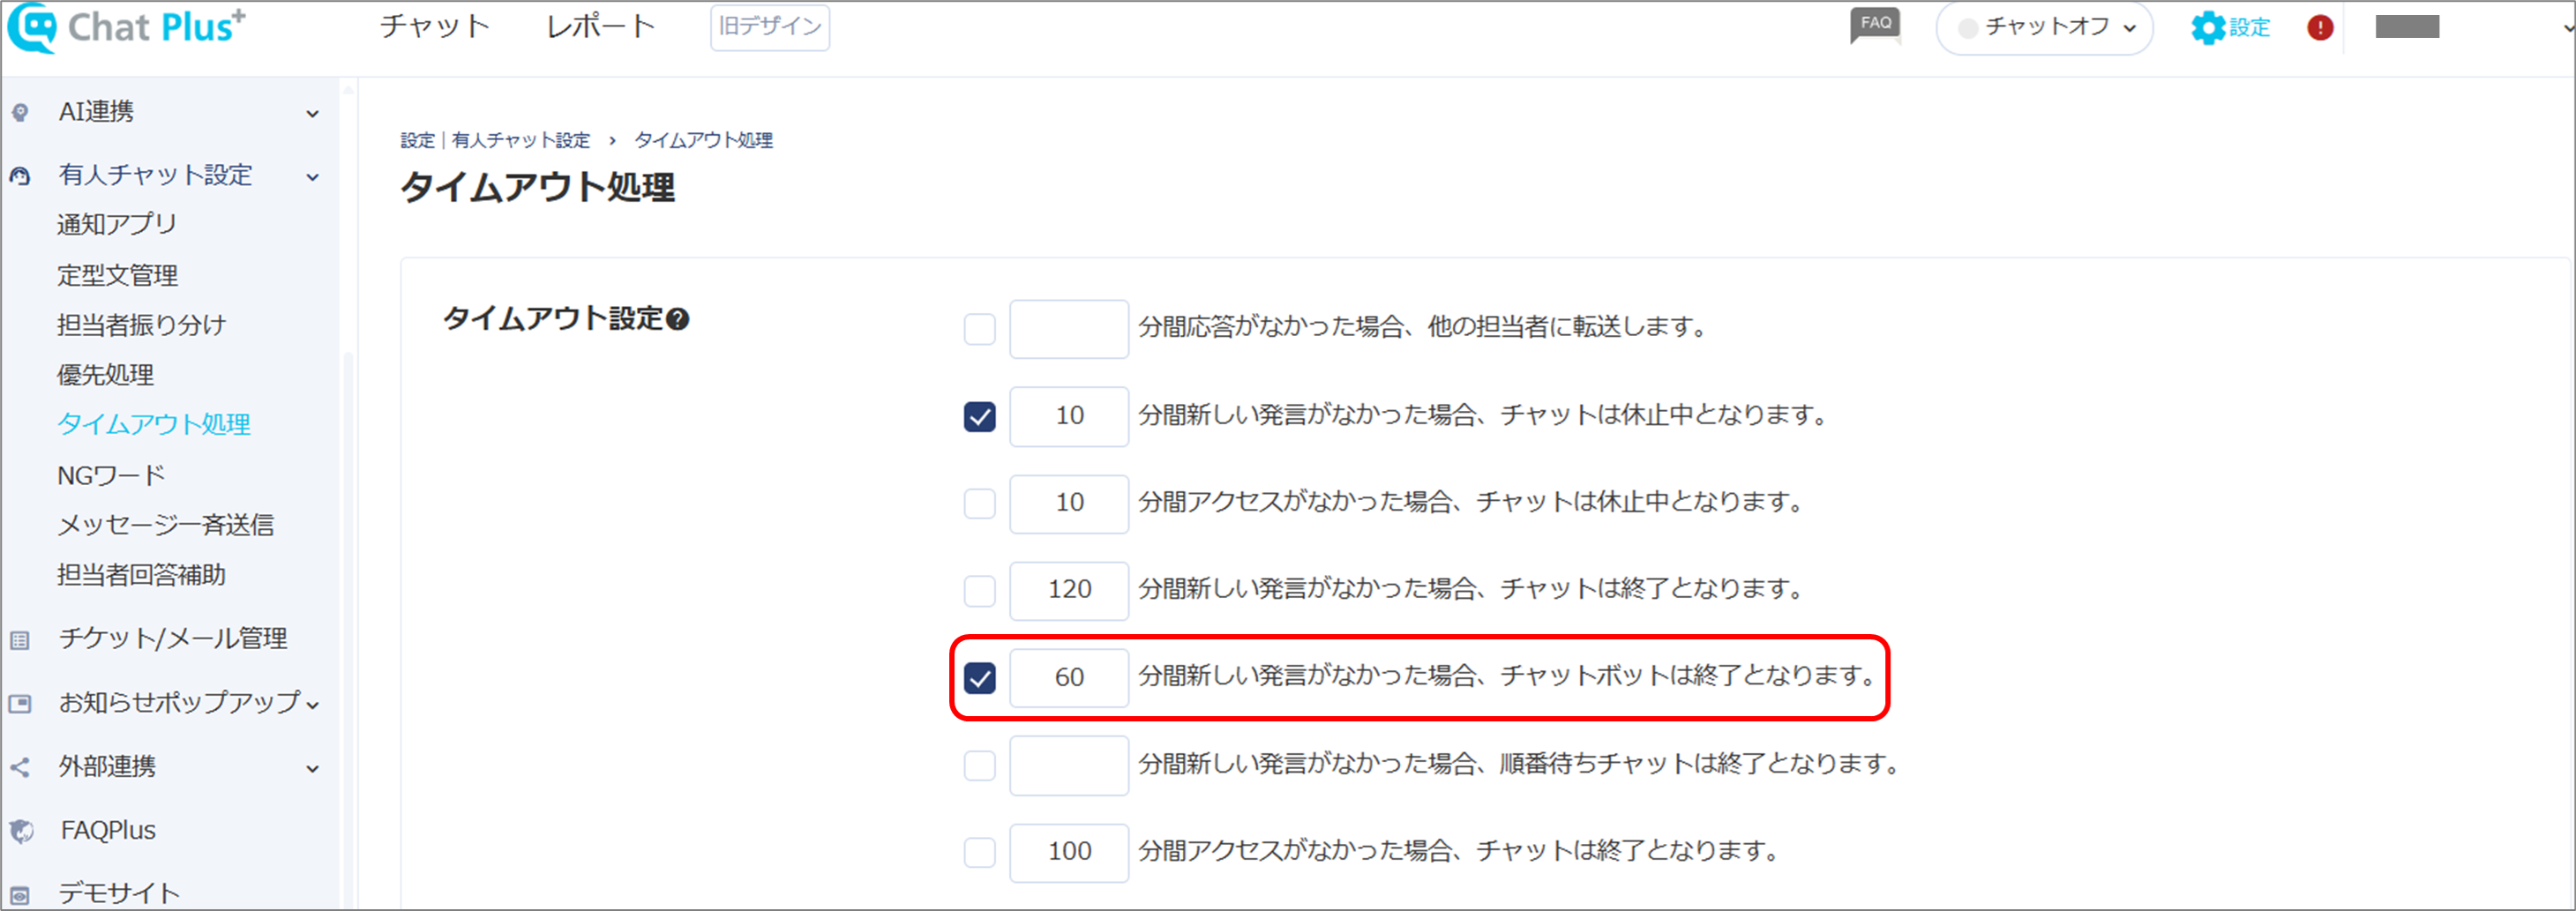The width and height of the screenshot is (2576, 911).
Task: Select 担当者振り分け in the sidebar
Action: pos(141,325)
